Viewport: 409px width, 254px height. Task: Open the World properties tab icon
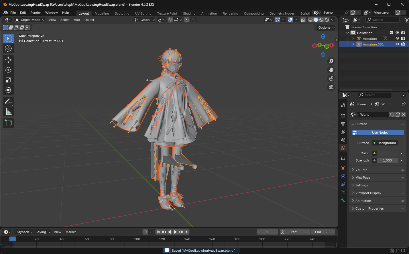click(343, 148)
